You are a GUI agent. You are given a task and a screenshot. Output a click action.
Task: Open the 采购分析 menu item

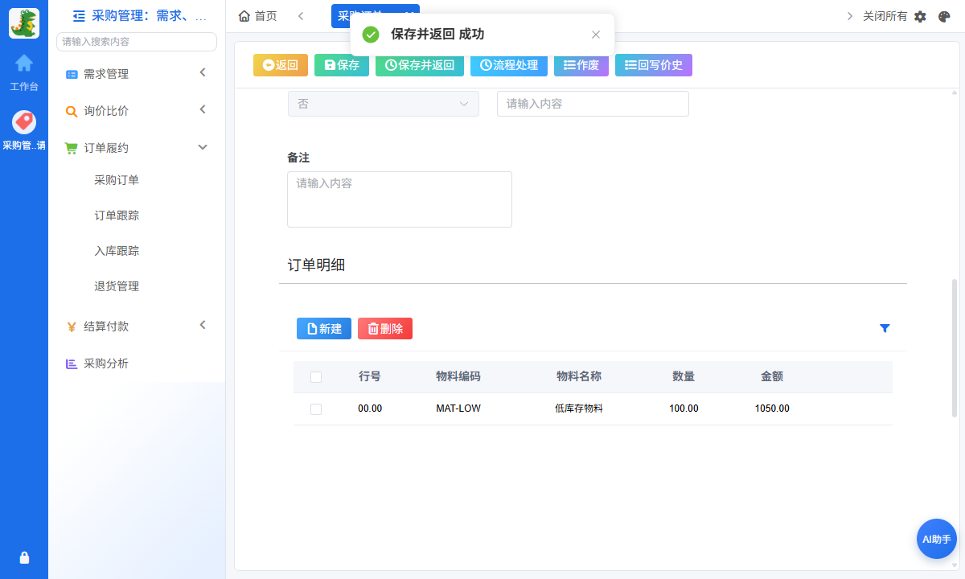[106, 363]
